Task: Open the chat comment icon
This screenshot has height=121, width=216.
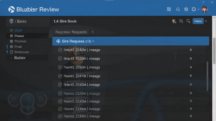Action: pyautogui.click(x=181, y=21)
